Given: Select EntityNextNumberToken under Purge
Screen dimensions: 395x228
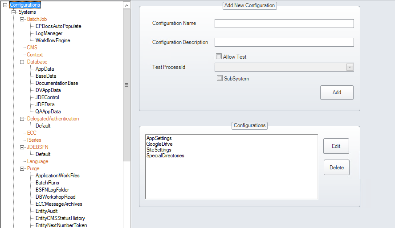Looking at the screenshot, I should [61, 225].
